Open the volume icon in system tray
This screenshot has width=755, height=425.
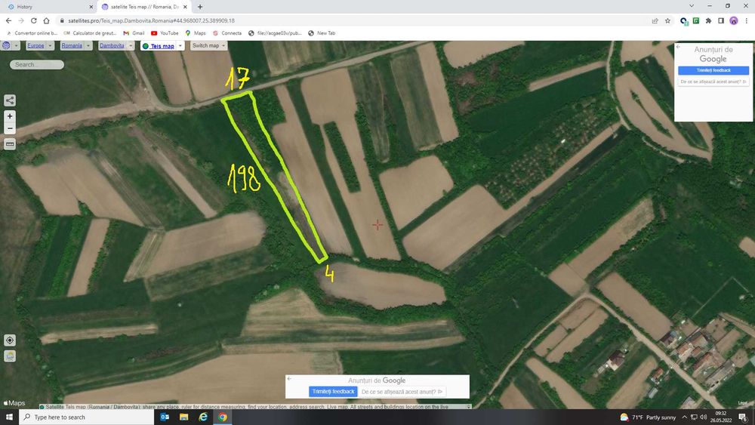(704, 417)
